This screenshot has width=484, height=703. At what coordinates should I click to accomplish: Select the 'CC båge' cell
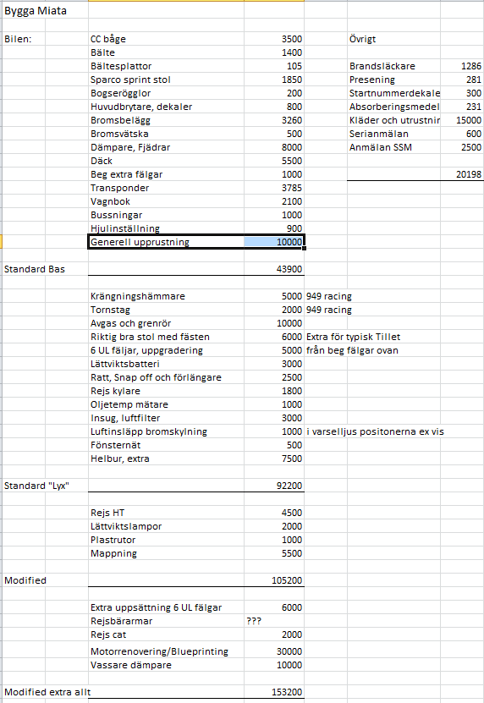tap(166, 39)
